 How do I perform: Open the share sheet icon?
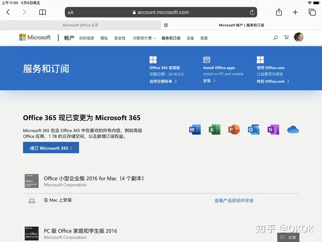coord(279,12)
